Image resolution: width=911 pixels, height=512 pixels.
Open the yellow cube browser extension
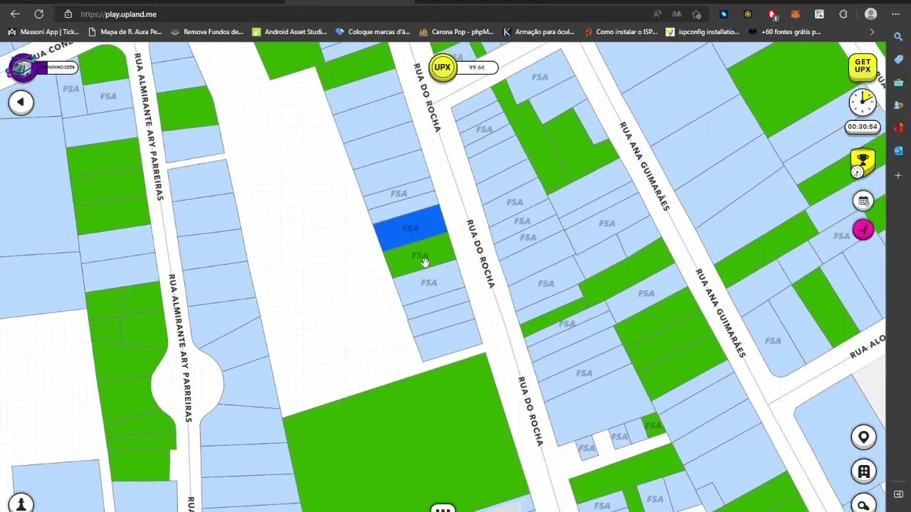[747, 14]
